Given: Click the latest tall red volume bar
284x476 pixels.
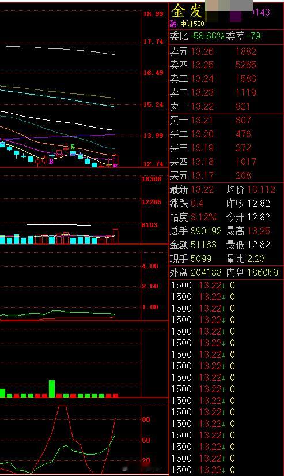Looking at the screenshot, I should 115,237.
